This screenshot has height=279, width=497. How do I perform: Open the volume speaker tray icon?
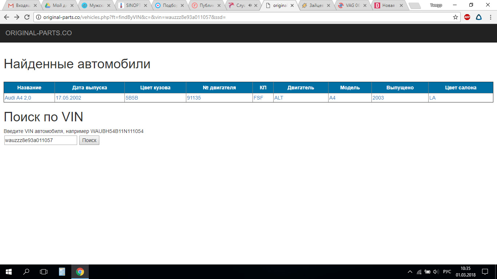(x=436, y=272)
